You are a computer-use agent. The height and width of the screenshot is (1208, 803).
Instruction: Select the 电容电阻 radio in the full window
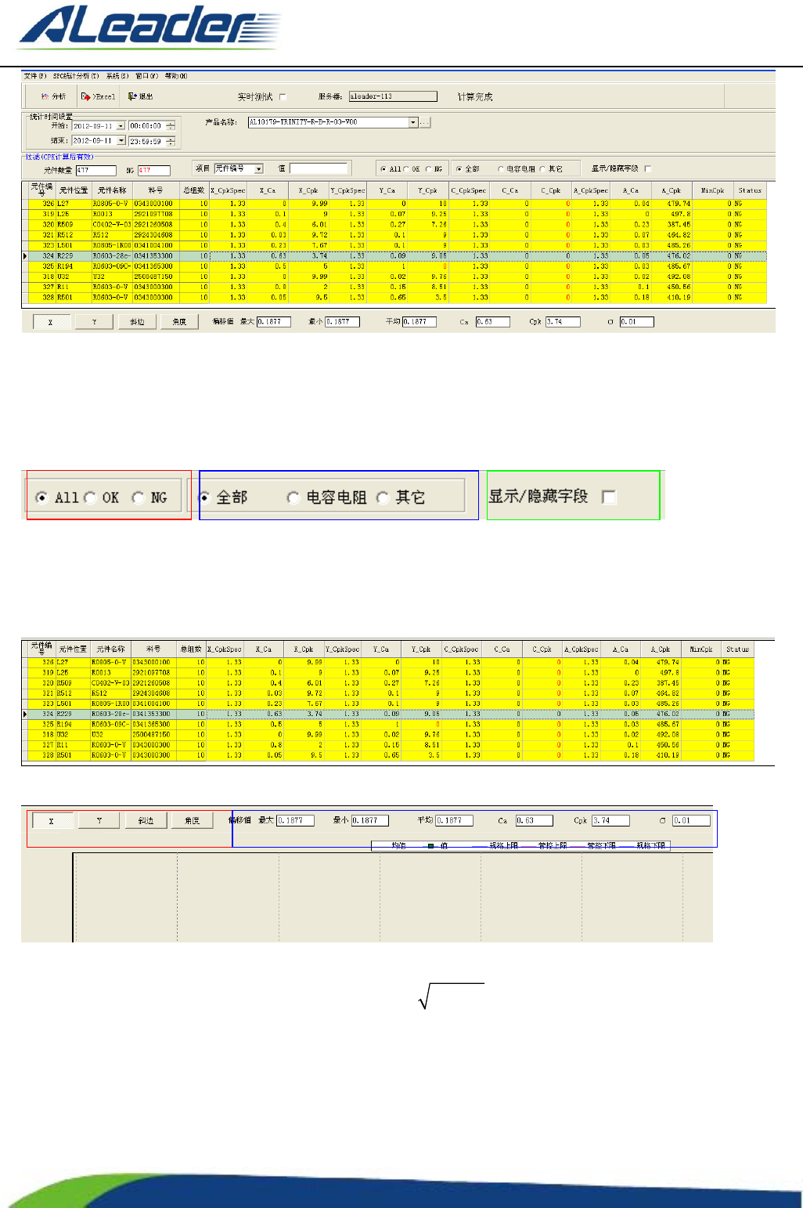501,169
